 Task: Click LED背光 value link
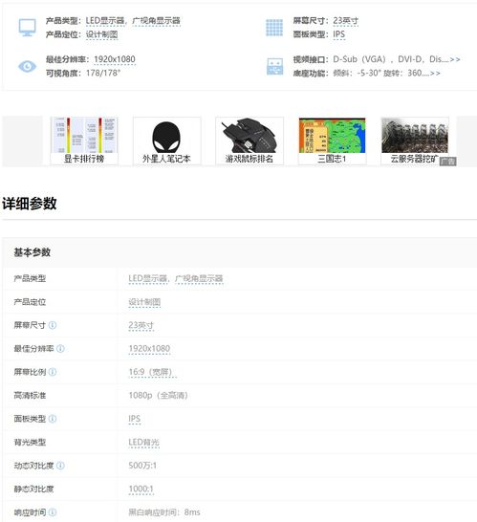[143, 443]
